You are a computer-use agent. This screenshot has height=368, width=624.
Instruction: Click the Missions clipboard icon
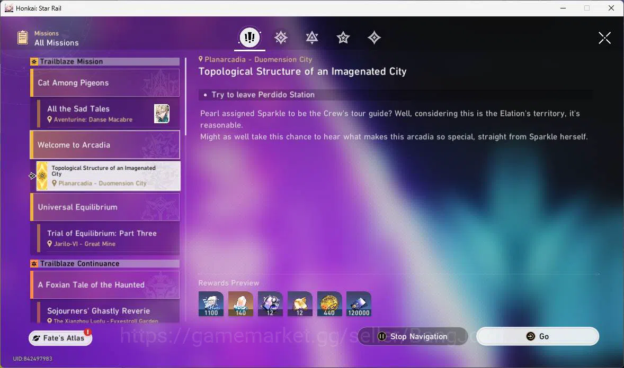pyautogui.click(x=23, y=38)
